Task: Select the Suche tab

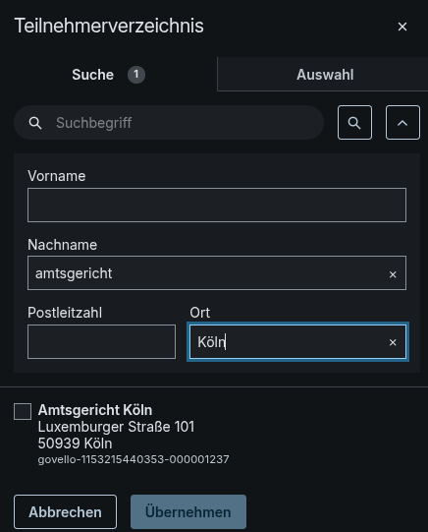Action: tap(108, 75)
